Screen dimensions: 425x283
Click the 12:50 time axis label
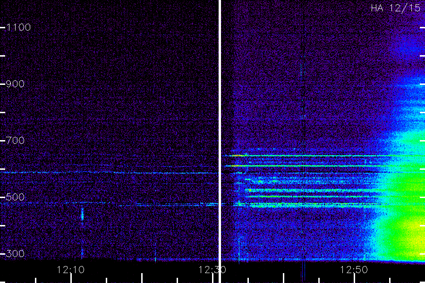point(354,270)
